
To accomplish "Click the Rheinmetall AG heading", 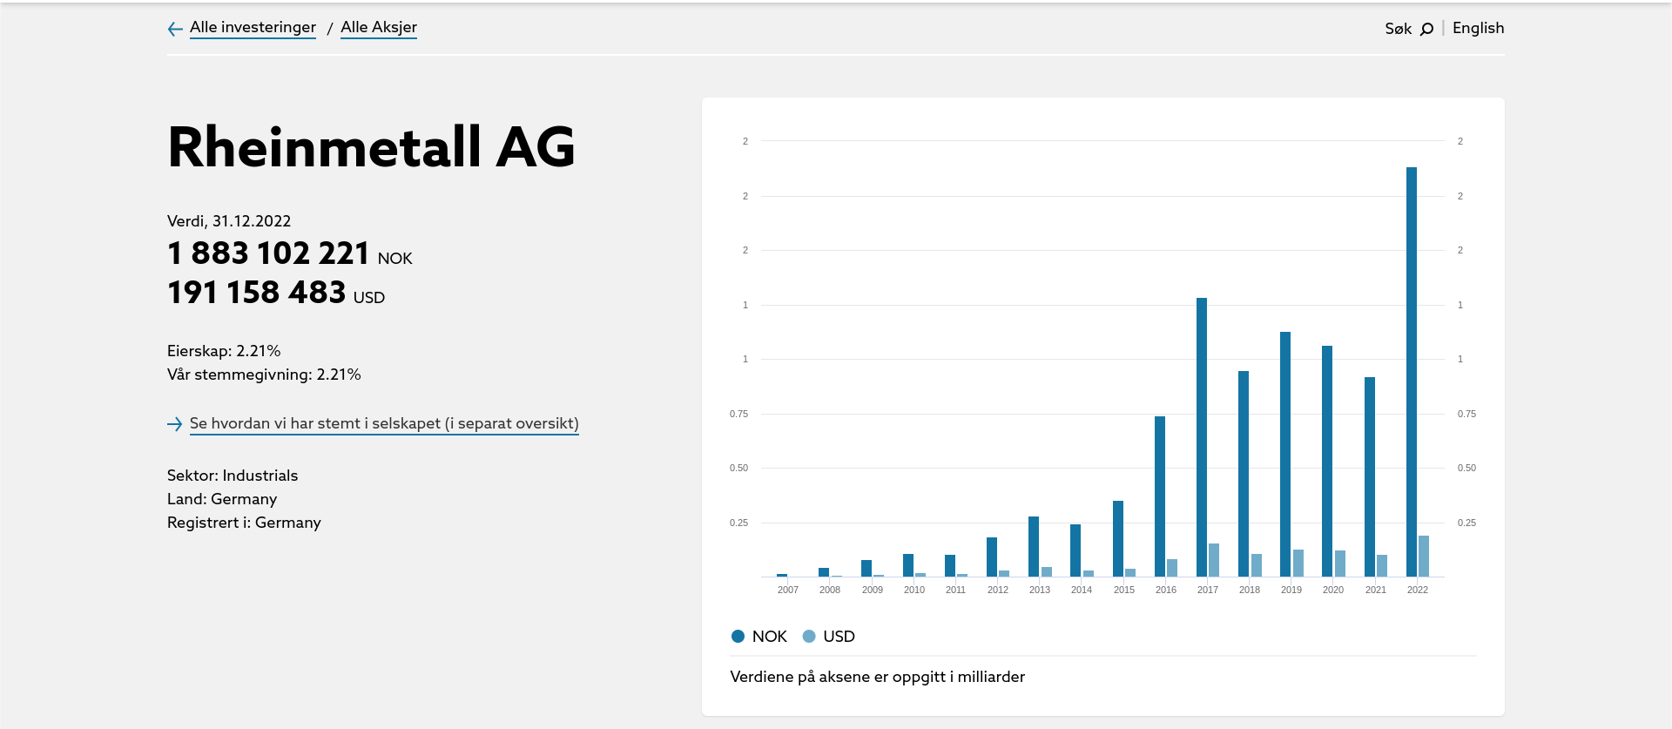I will tap(372, 146).
